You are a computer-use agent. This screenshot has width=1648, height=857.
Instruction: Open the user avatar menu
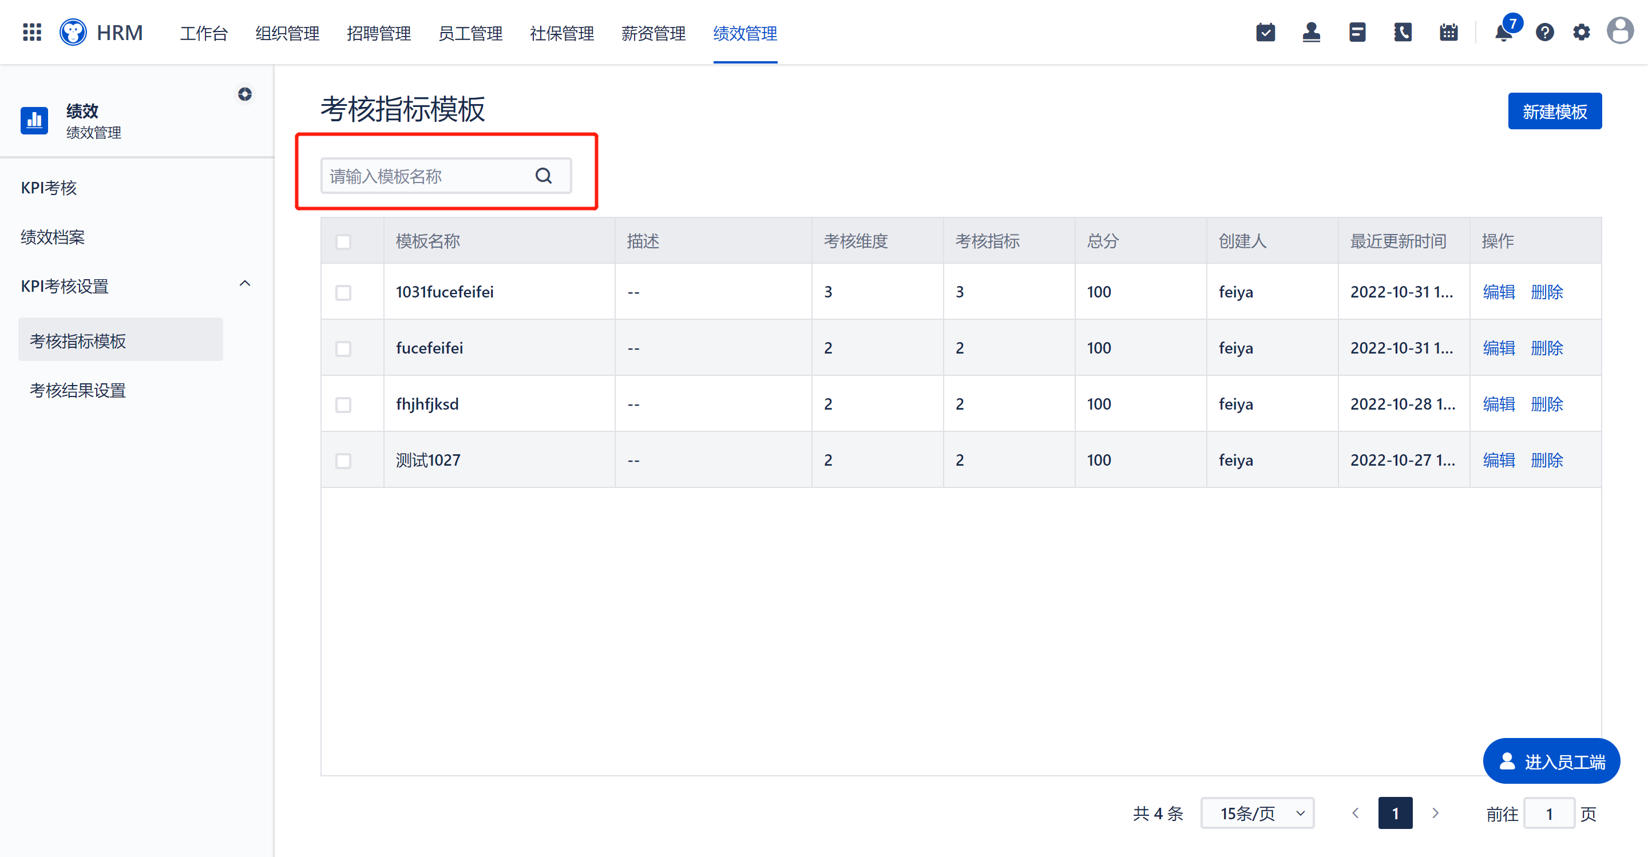(1621, 31)
